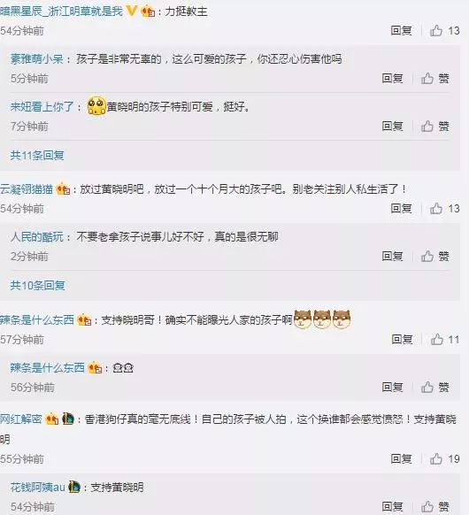Open 网红解密's user profile
The width and height of the screenshot is (469, 515).
click(21, 419)
